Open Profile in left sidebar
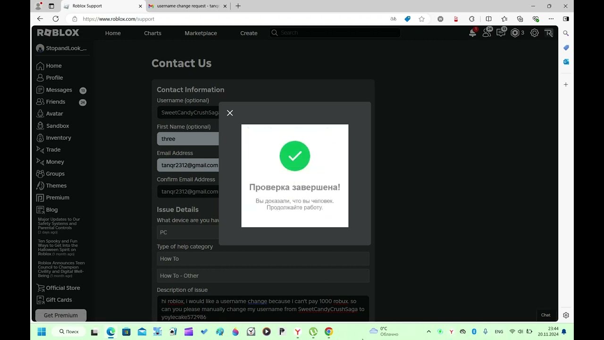This screenshot has width=604, height=340. click(50, 77)
